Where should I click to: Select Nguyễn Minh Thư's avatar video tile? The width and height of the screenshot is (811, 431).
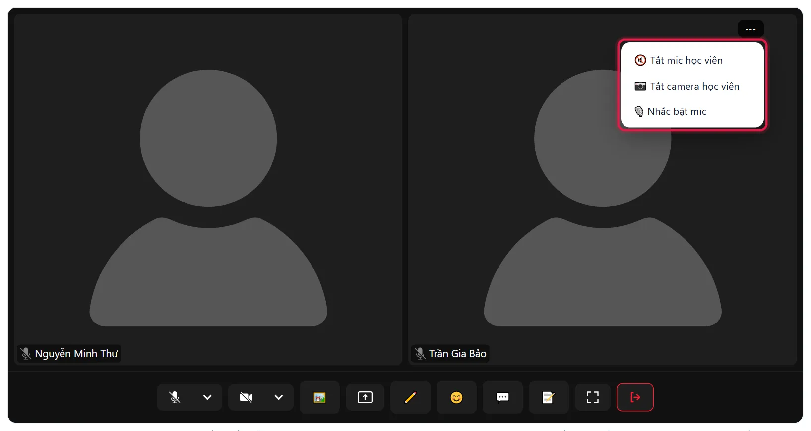coord(208,189)
